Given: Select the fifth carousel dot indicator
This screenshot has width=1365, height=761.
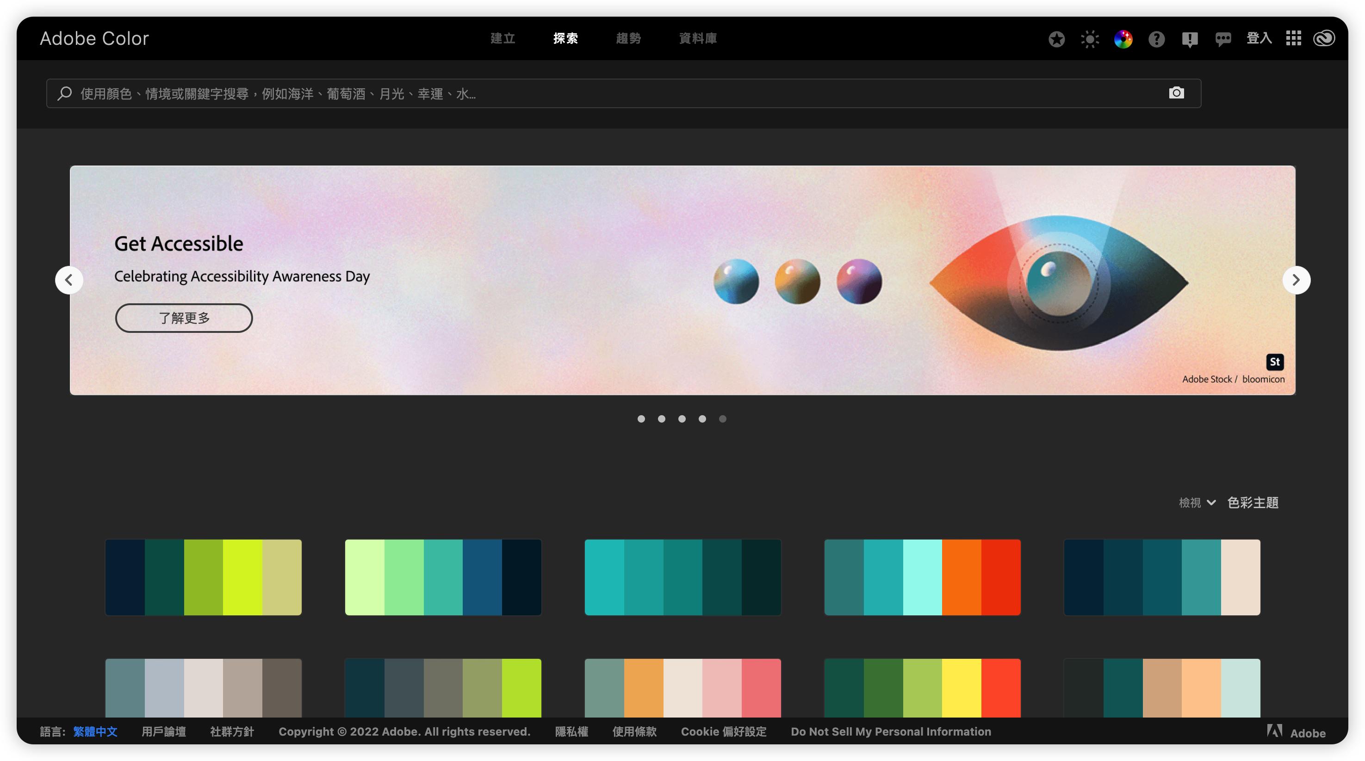Looking at the screenshot, I should click(x=722, y=418).
